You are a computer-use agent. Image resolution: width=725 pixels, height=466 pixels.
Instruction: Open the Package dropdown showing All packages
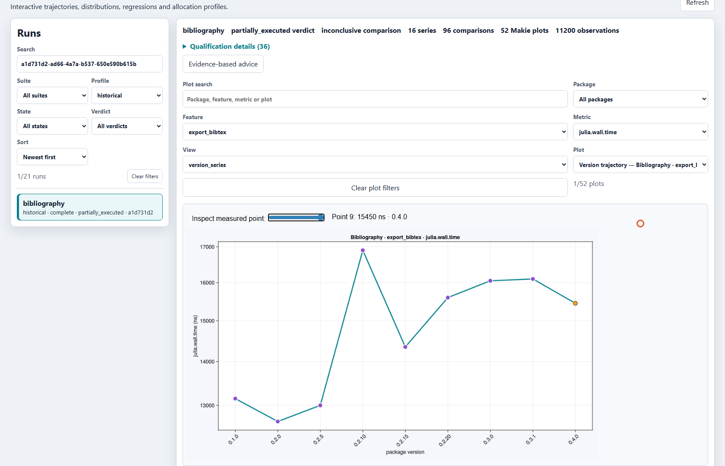tap(640, 99)
